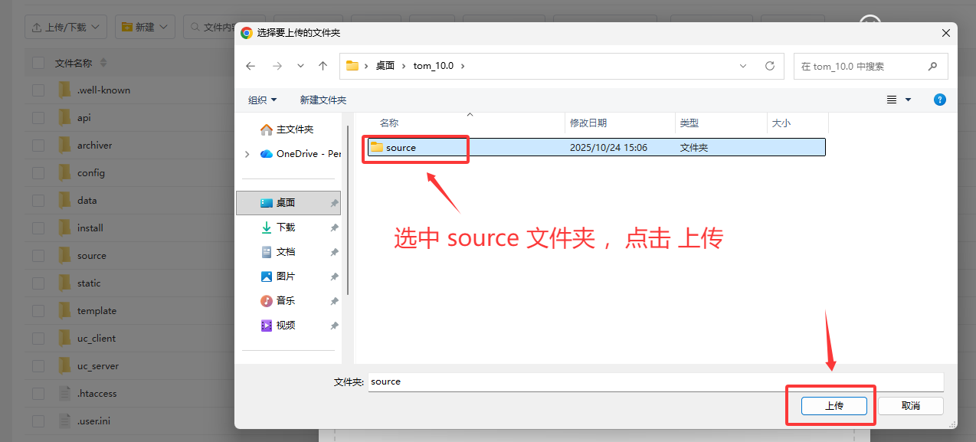Open the view options dropdown arrow
Viewport: 976px width, 442px height.
pyautogui.click(x=909, y=100)
